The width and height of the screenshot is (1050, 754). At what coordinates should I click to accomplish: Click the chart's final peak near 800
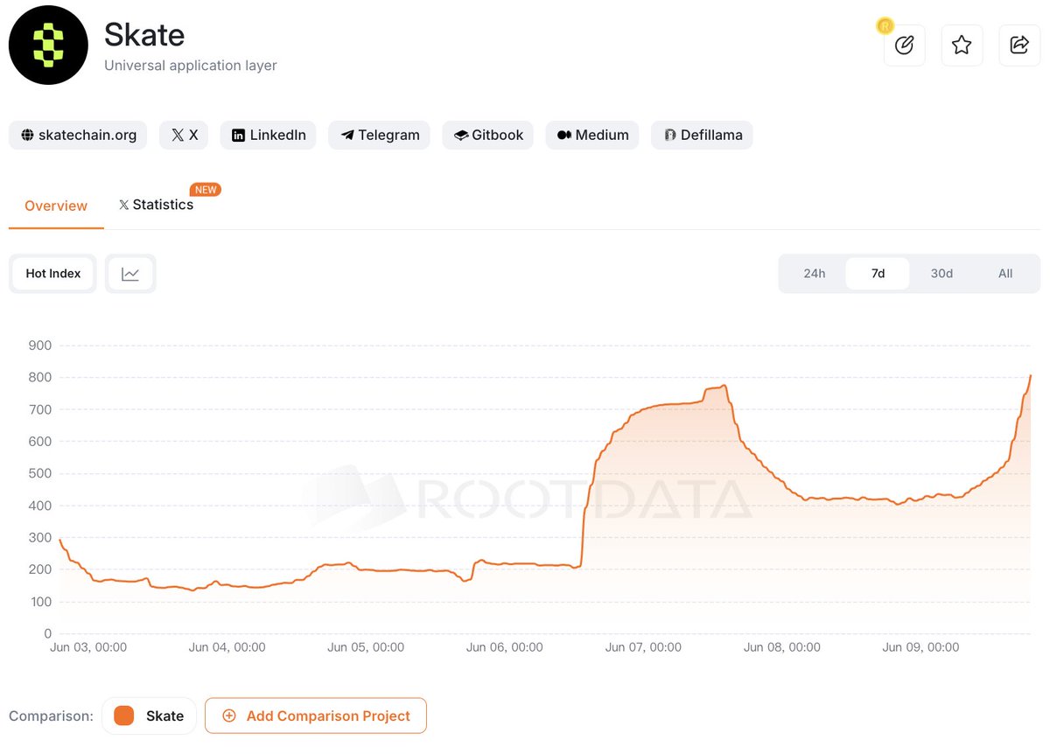[1031, 376]
